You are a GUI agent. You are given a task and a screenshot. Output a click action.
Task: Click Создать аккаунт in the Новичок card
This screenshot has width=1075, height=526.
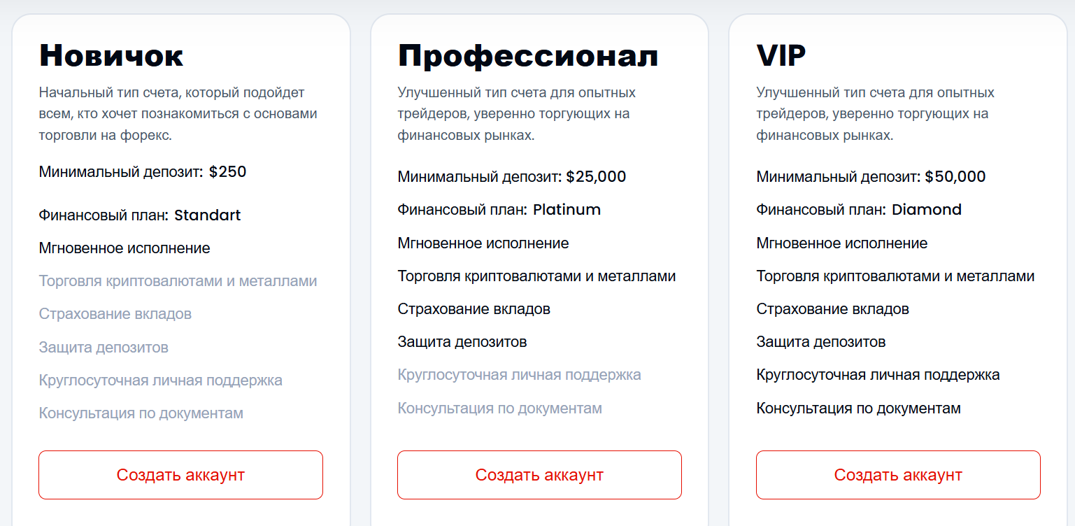(180, 475)
